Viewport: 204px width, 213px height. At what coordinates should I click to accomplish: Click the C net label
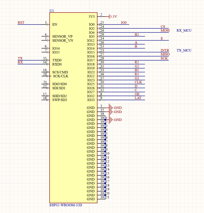point(136,90)
